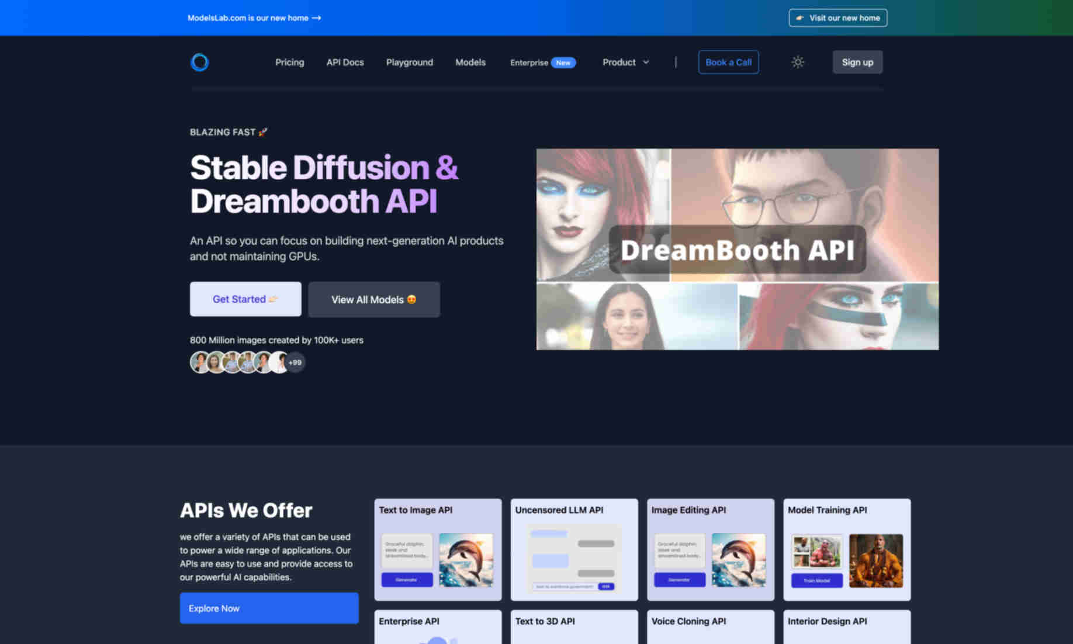Expand the Product dropdown menu
Image resolution: width=1073 pixels, height=644 pixels.
click(626, 62)
